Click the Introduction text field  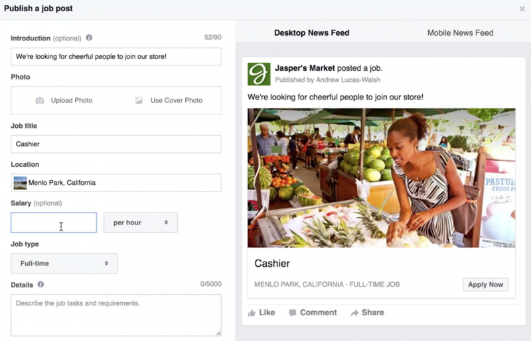point(116,57)
